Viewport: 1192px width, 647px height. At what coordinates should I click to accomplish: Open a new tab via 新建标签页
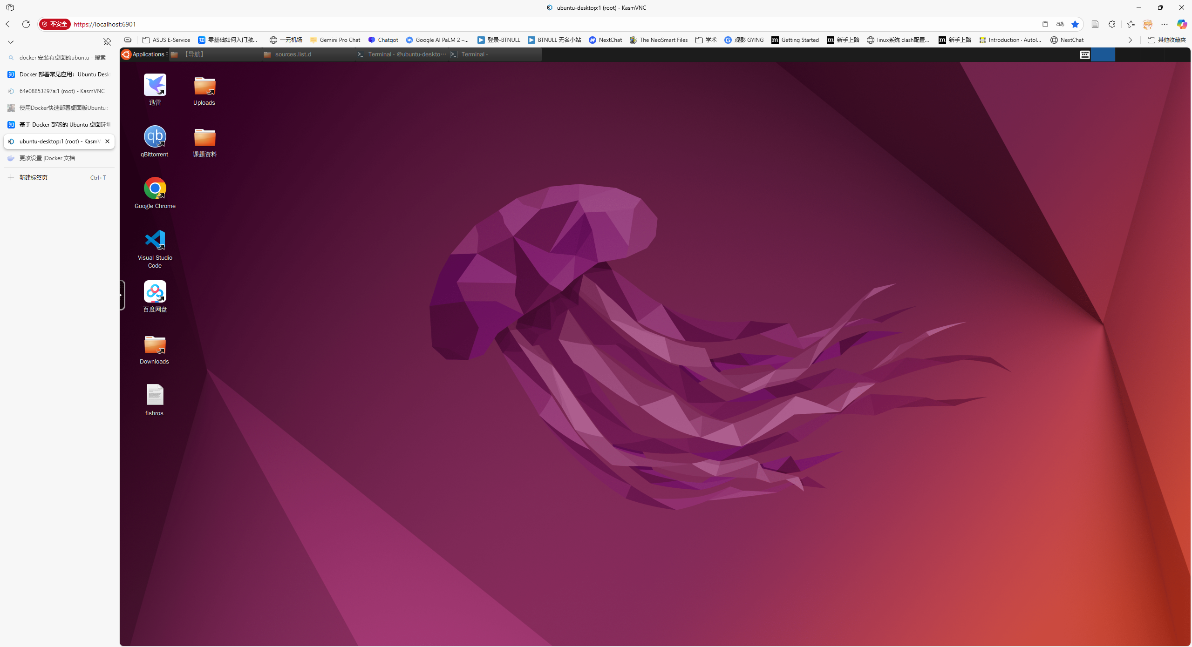tap(33, 177)
